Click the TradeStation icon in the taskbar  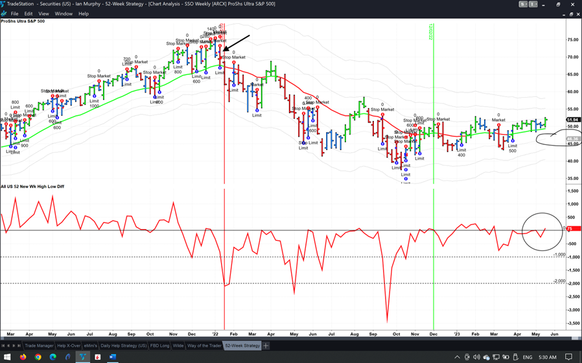[82, 357]
